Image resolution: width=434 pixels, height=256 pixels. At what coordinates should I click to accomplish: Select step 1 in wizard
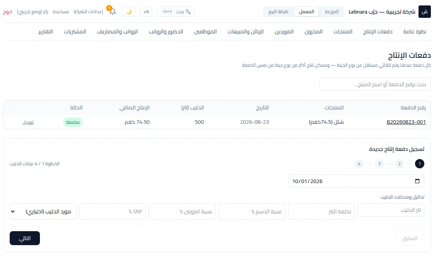[x=420, y=164]
